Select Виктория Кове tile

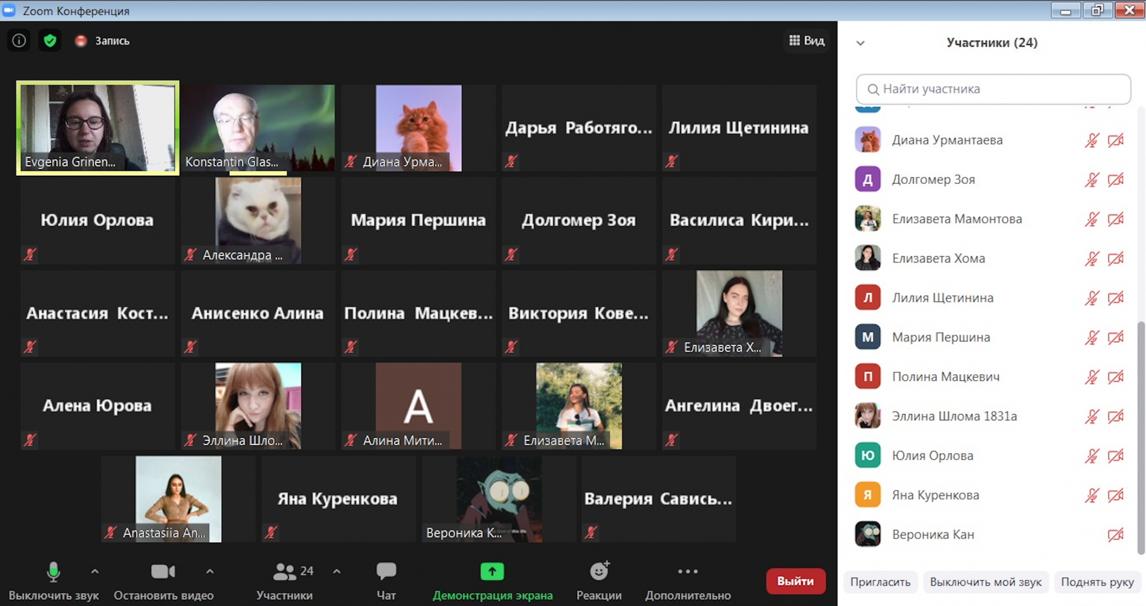[x=579, y=313]
